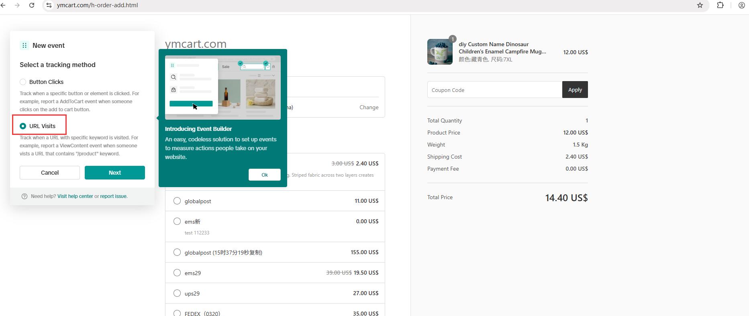749x316 pixels.
Task: Click the Weight 1.5 Kg value
Action: [580, 145]
